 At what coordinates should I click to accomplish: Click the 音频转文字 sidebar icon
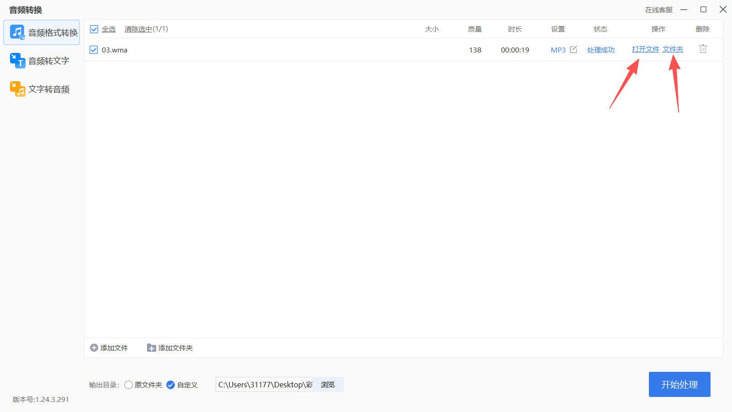pyautogui.click(x=17, y=61)
